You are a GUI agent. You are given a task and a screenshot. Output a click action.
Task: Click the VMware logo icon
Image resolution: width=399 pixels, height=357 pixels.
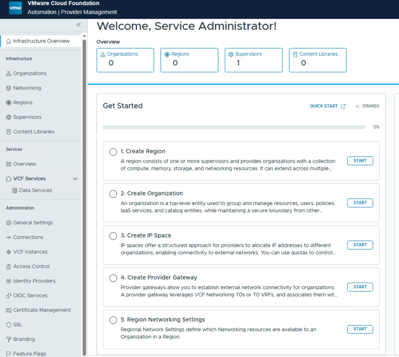(16, 8)
